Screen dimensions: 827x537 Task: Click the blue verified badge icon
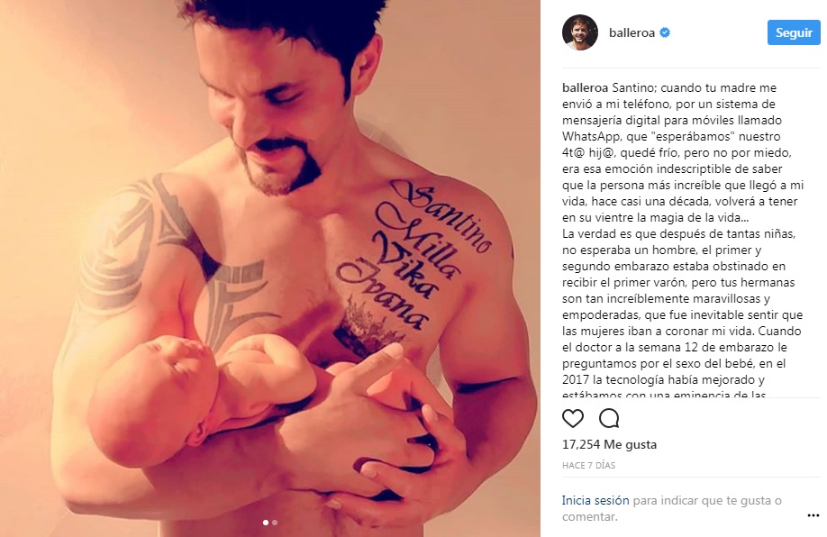[x=665, y=32]
